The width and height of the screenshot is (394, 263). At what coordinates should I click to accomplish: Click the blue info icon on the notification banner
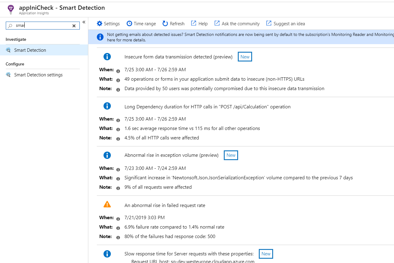tap(100, 37)
